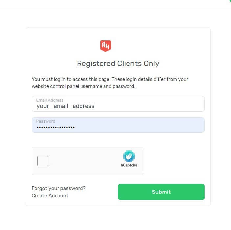Click the 'website control panel' text line
The image size is (231, 230).
click(83, 86)
